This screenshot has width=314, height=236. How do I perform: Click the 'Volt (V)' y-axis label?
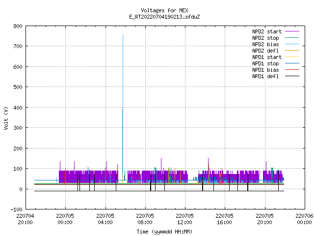click(6, 118)
